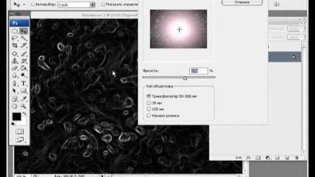This screenshot has width=315, height=177.
Task: Change screen mode from toolbox
Action: click(20, 140)
